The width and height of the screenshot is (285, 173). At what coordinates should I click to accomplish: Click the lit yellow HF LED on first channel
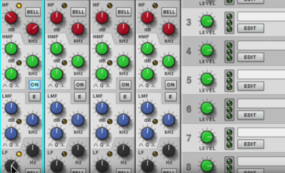click(x=19, y=6)
